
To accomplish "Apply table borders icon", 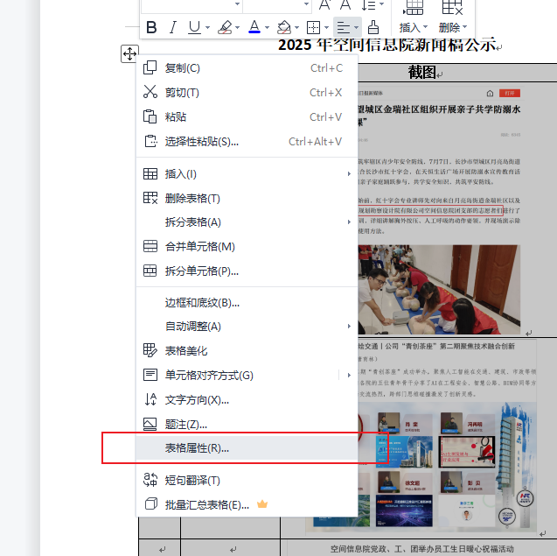I will click(x=313, y=27).
